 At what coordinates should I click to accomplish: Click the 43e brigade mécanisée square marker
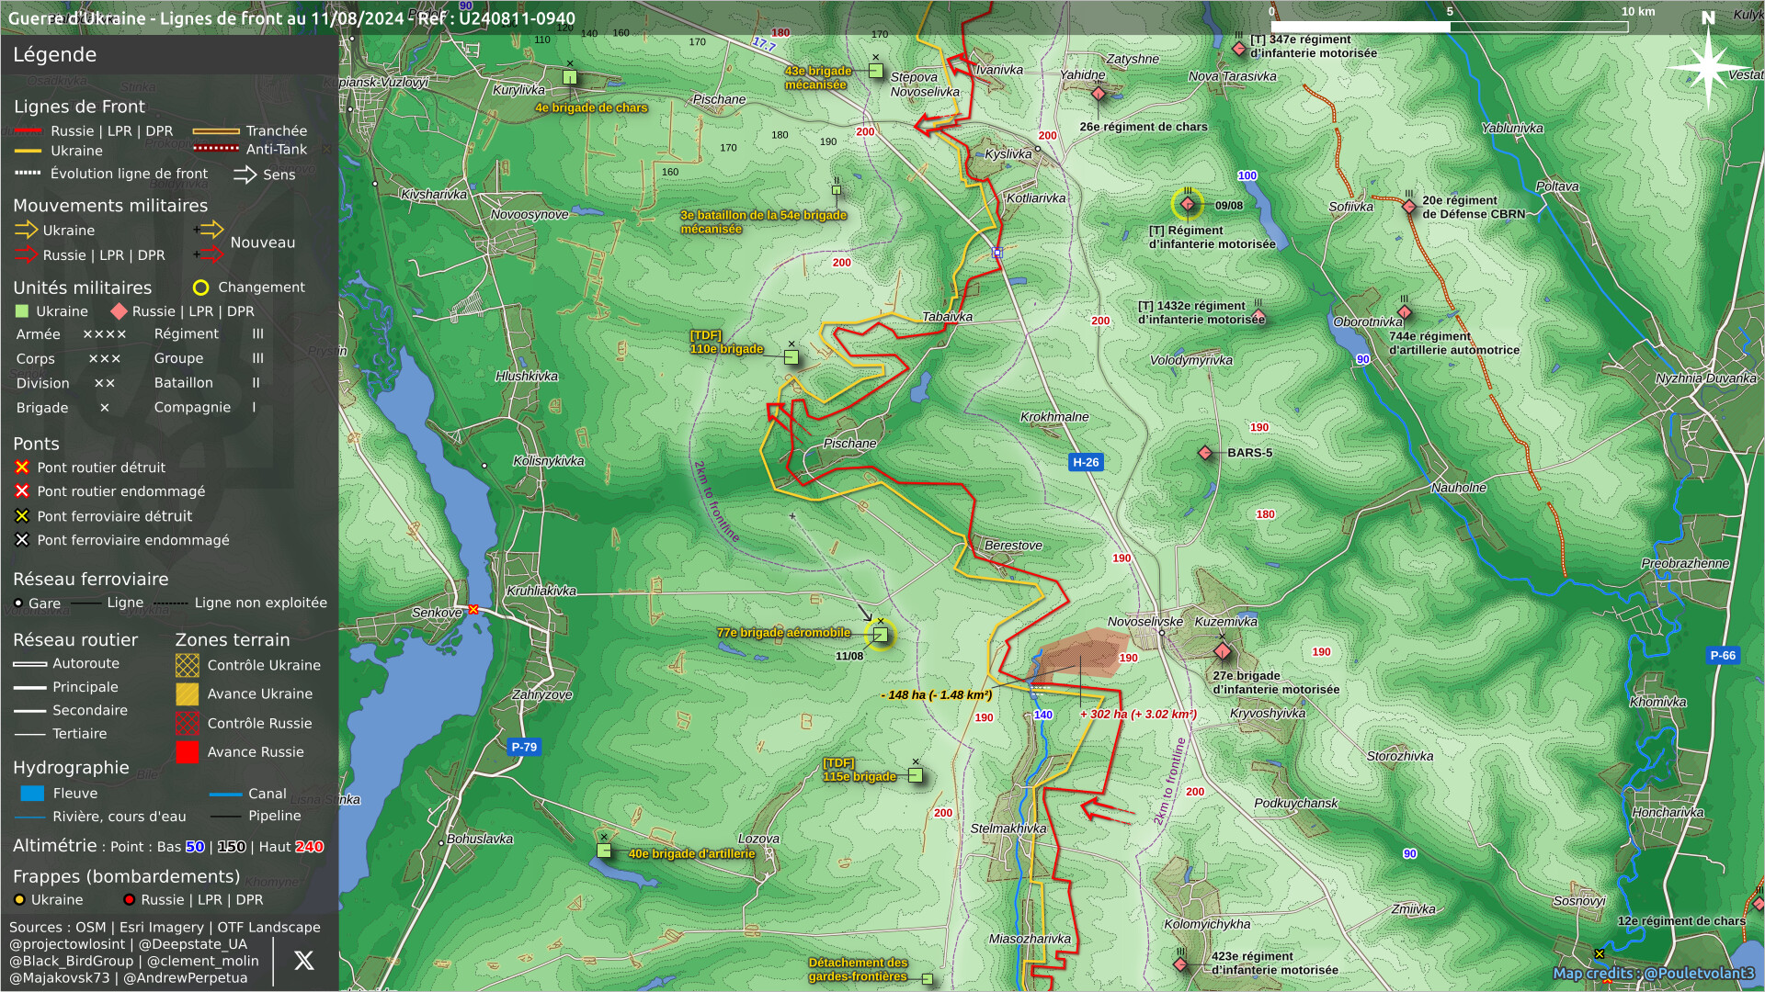click(875, 71)
